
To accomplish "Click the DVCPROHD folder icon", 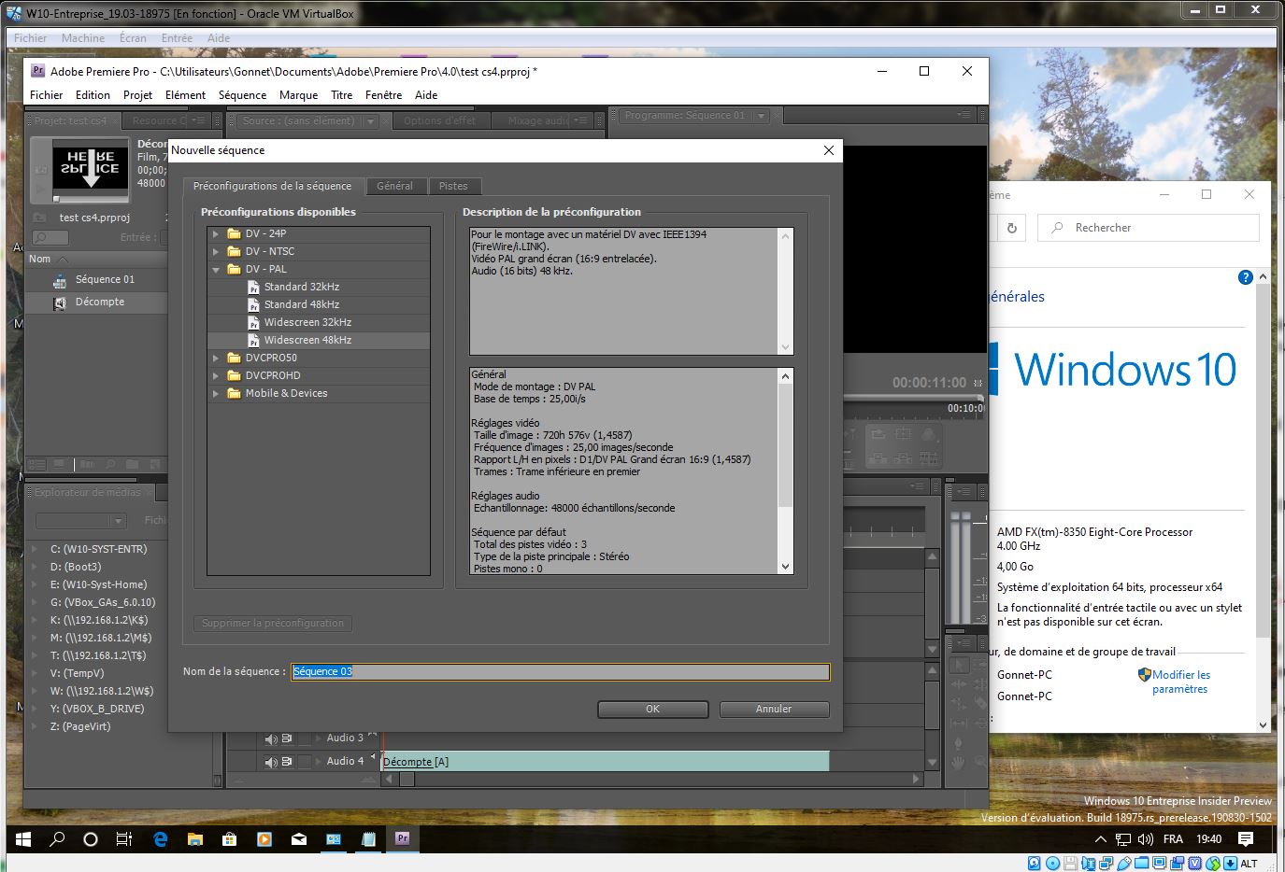I will click(234, 375).
